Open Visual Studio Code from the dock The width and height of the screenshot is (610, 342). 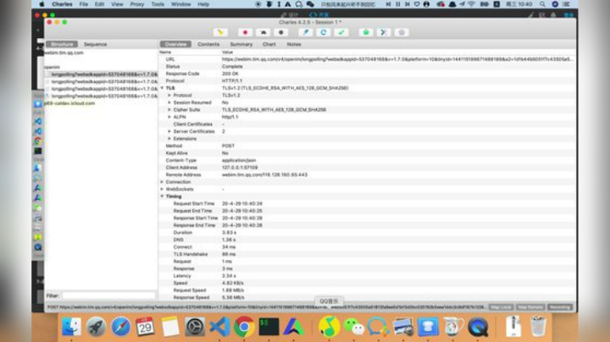coord(219,327)
